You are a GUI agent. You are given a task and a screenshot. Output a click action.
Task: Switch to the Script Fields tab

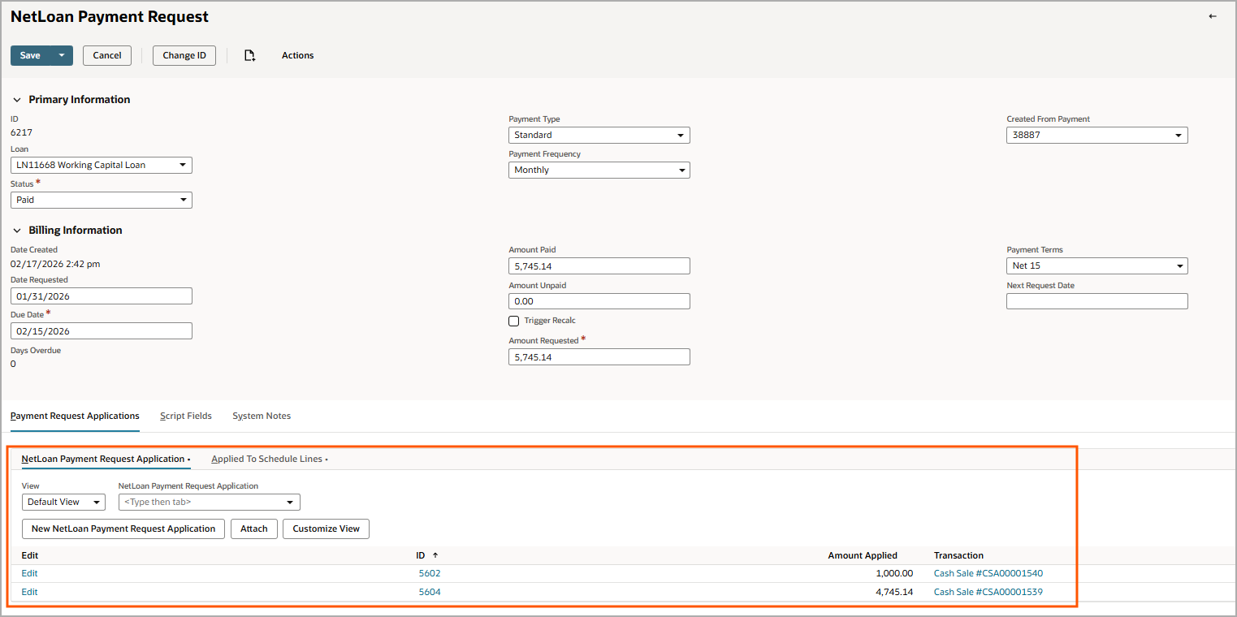coord(186,416)
